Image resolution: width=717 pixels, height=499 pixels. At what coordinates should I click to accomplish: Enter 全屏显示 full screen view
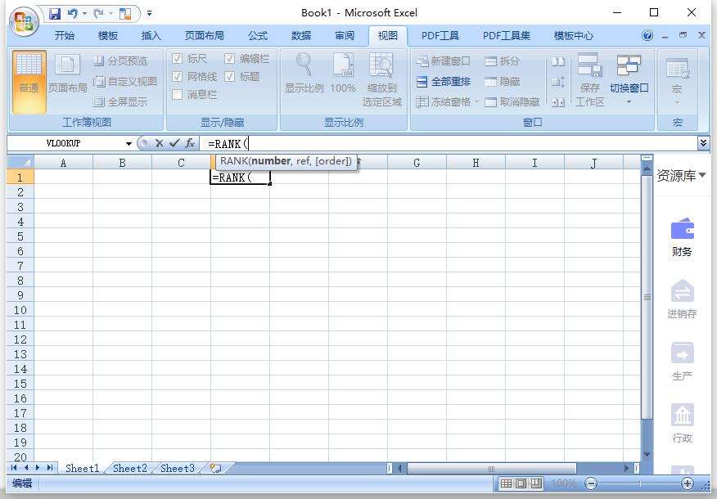click(x=120, y=102)
